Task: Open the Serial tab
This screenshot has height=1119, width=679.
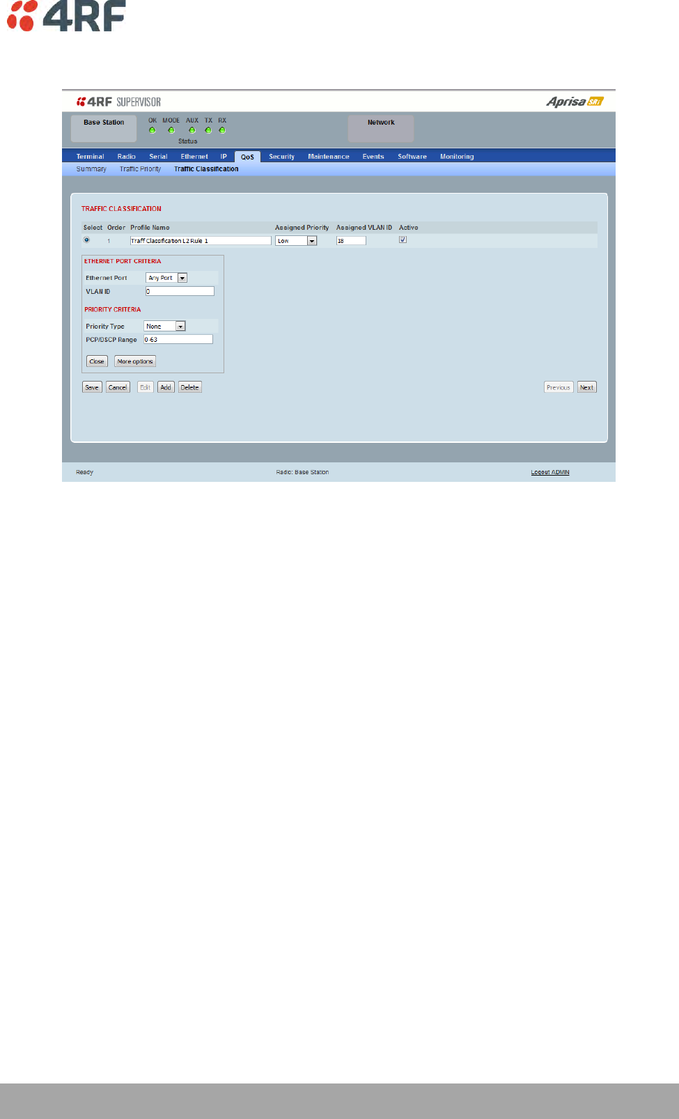Action: pyautogui.click(x=158, y=157)
